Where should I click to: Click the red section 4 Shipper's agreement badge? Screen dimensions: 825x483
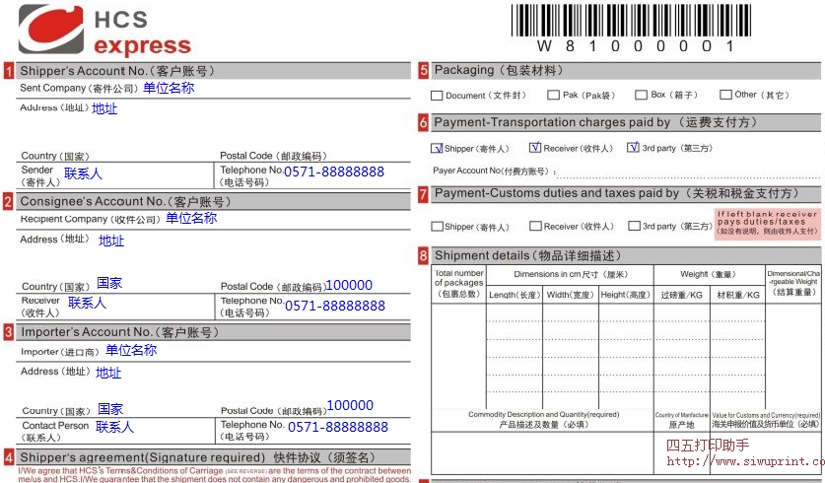point(9,457)
